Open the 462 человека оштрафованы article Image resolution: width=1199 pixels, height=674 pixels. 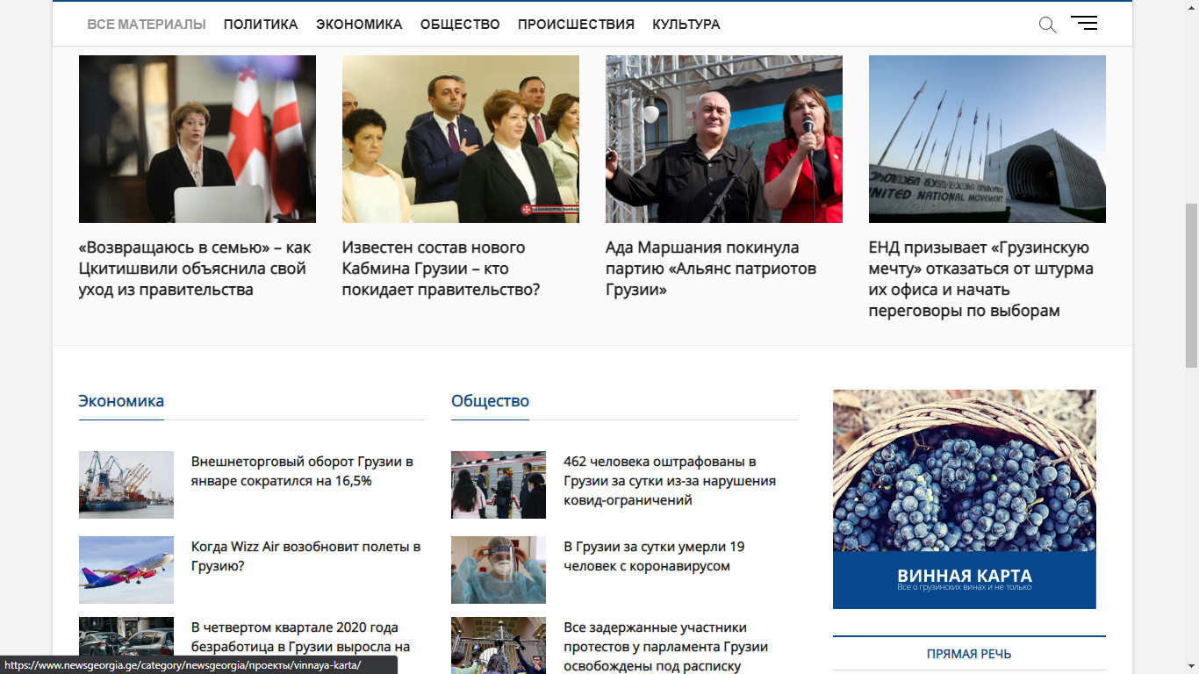[670, 481]
